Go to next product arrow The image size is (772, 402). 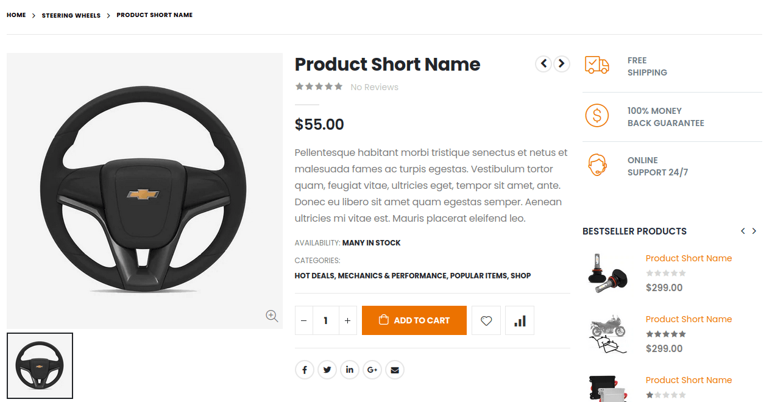562,63
